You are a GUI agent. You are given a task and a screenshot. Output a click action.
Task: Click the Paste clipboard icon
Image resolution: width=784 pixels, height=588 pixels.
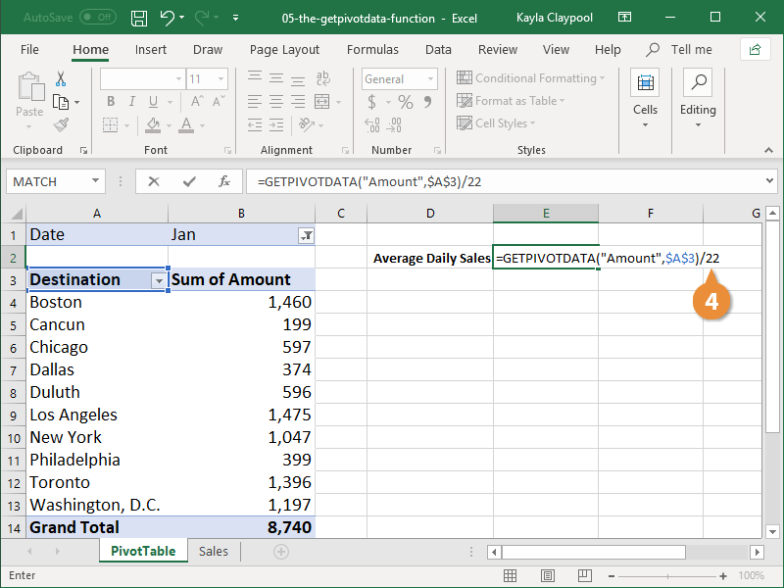click(30, 87)
